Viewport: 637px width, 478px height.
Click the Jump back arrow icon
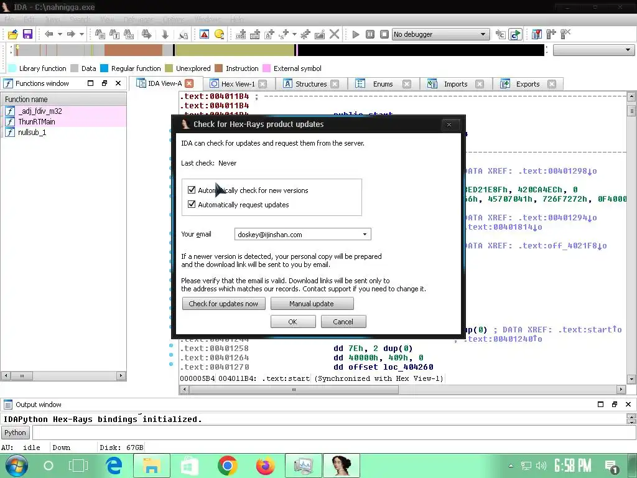click(x=49, y=34)
